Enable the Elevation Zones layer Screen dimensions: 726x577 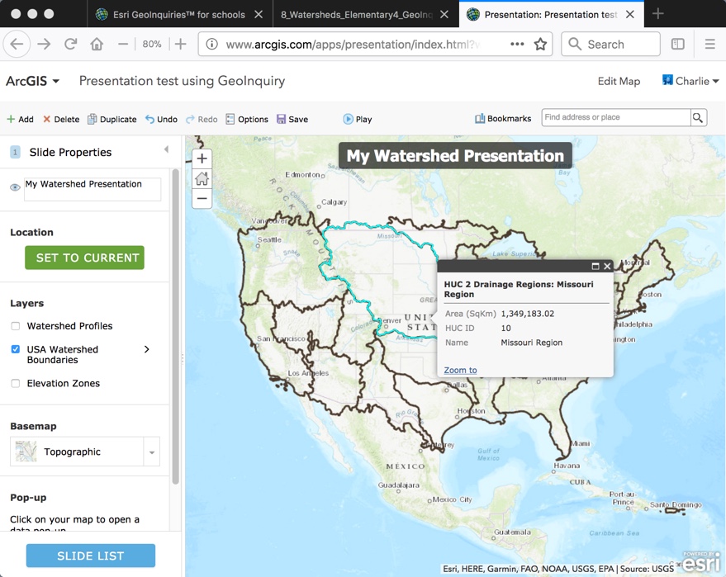[x=15, y=384]
